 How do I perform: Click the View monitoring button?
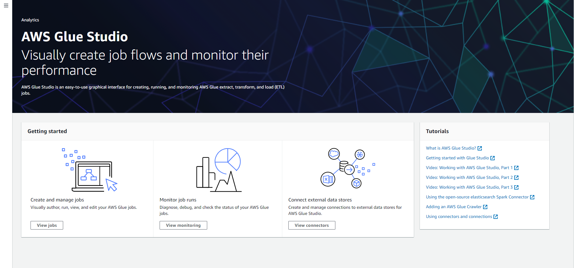(183, 225)
